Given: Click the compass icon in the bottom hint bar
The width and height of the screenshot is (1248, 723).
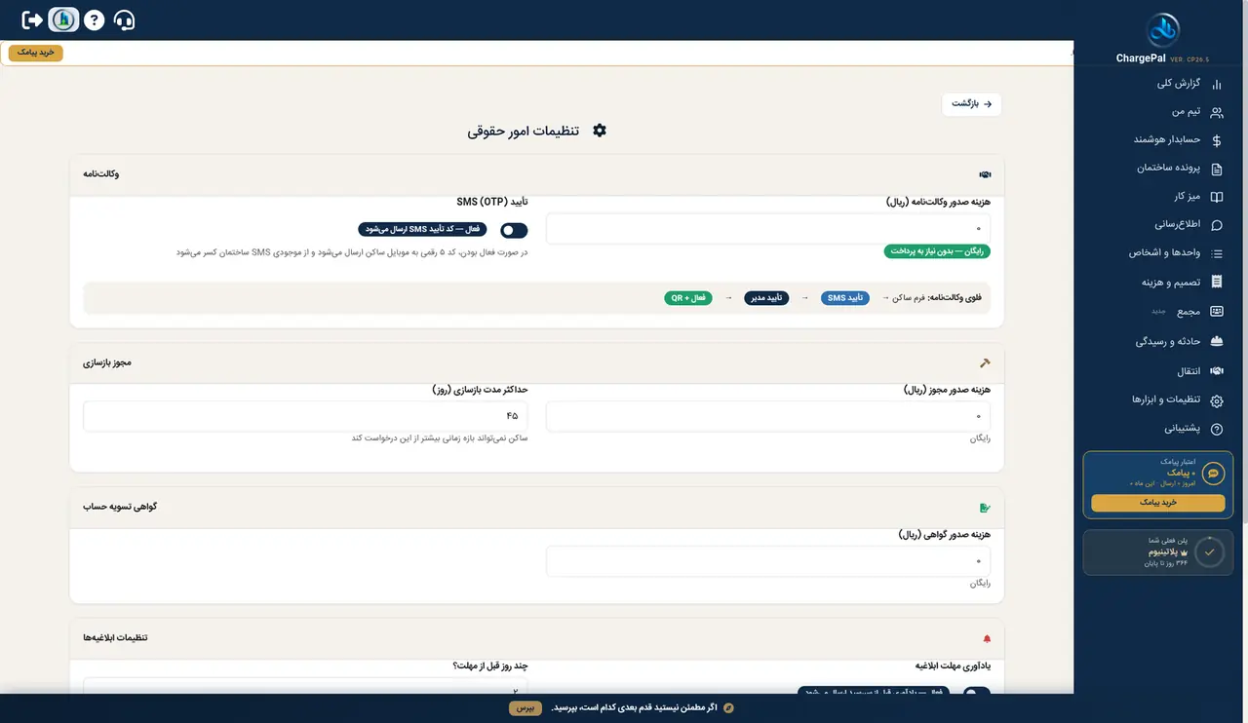Looking at the screenshot, I should tap(727, 707).
